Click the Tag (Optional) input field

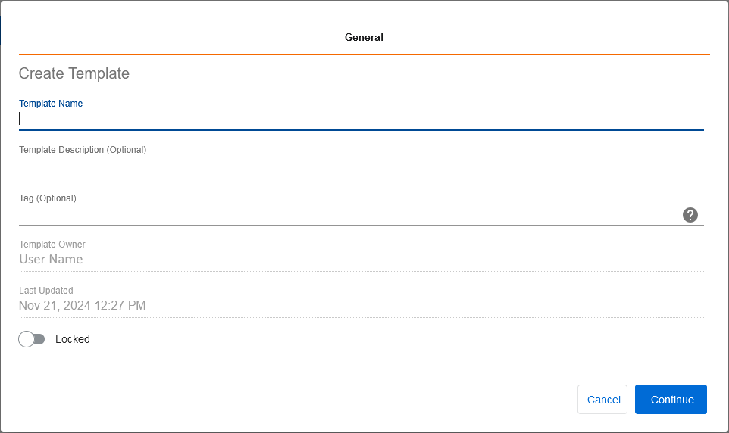click(349, 214)
